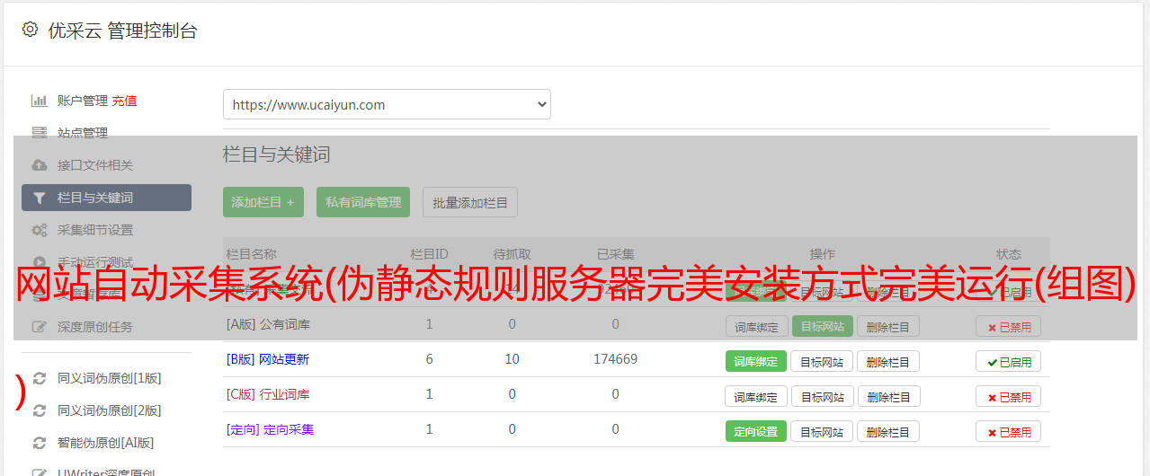Image resolution: width=1150 pixels, height=476 pixels.
Task: Click the play icon for 手动运行测试
Action: 39,262
